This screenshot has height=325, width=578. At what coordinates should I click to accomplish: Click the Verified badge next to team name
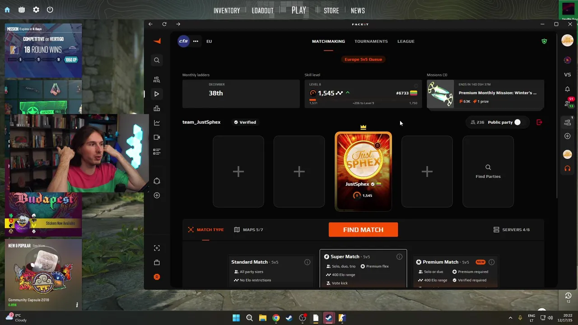coord(245,122)
